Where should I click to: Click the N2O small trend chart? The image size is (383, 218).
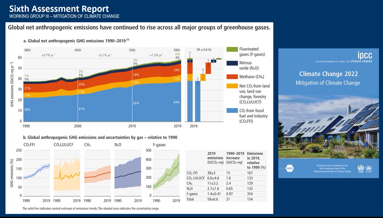click(x=128, y=173)
